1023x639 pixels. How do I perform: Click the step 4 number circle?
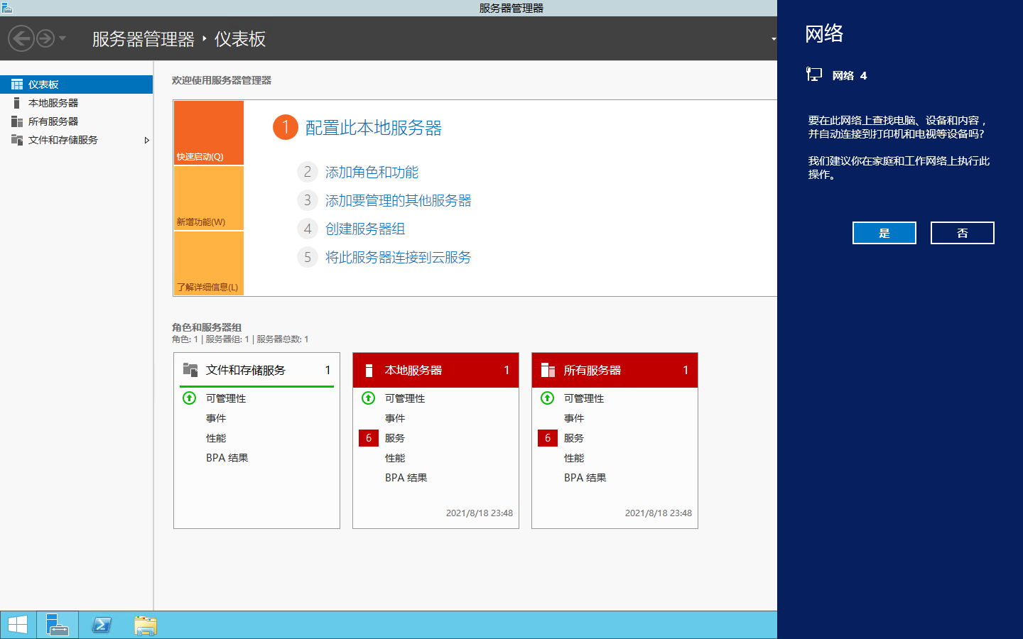307,229
